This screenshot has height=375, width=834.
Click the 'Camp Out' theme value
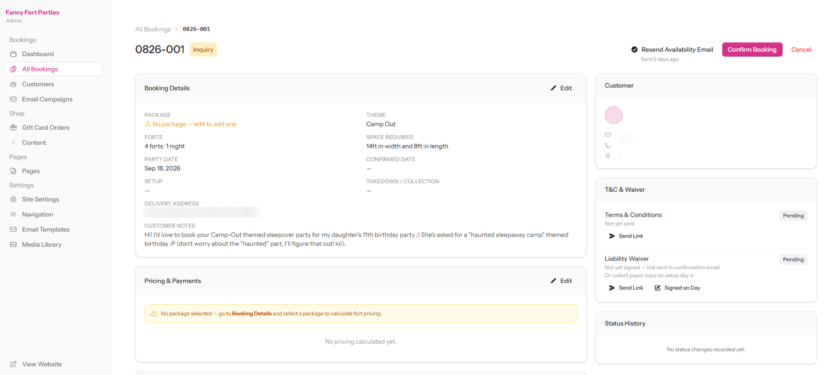381,124
